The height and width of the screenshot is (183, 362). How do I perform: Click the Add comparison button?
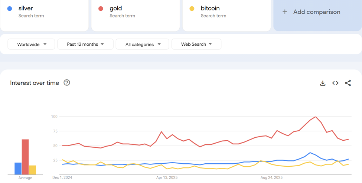[317, 12]
